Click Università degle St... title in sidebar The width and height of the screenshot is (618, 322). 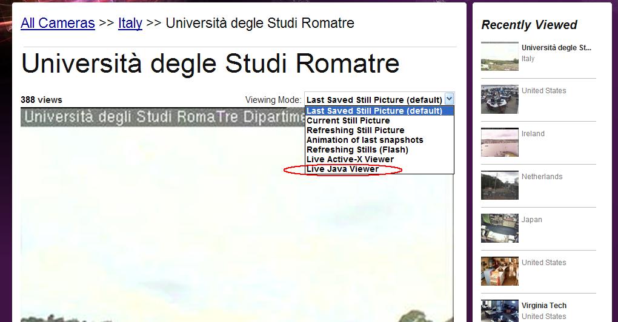click(x=556, y=48)
